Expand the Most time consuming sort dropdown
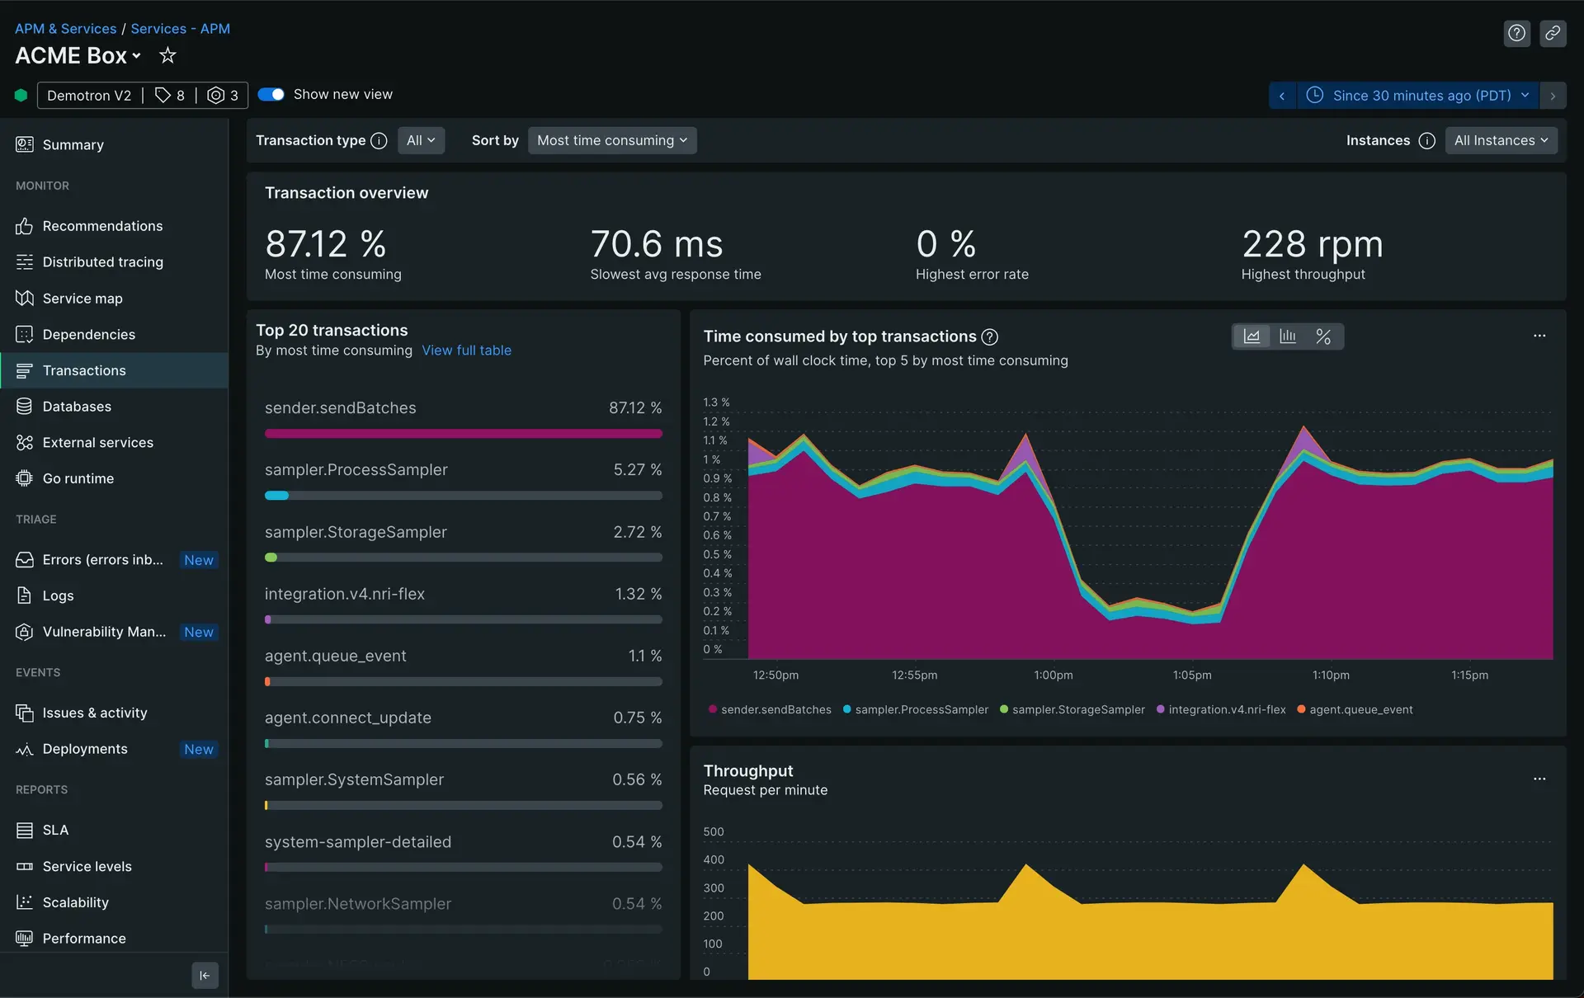 611,141
